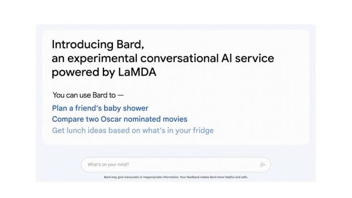Click the word "conversational" in the heading

[164, 59]
